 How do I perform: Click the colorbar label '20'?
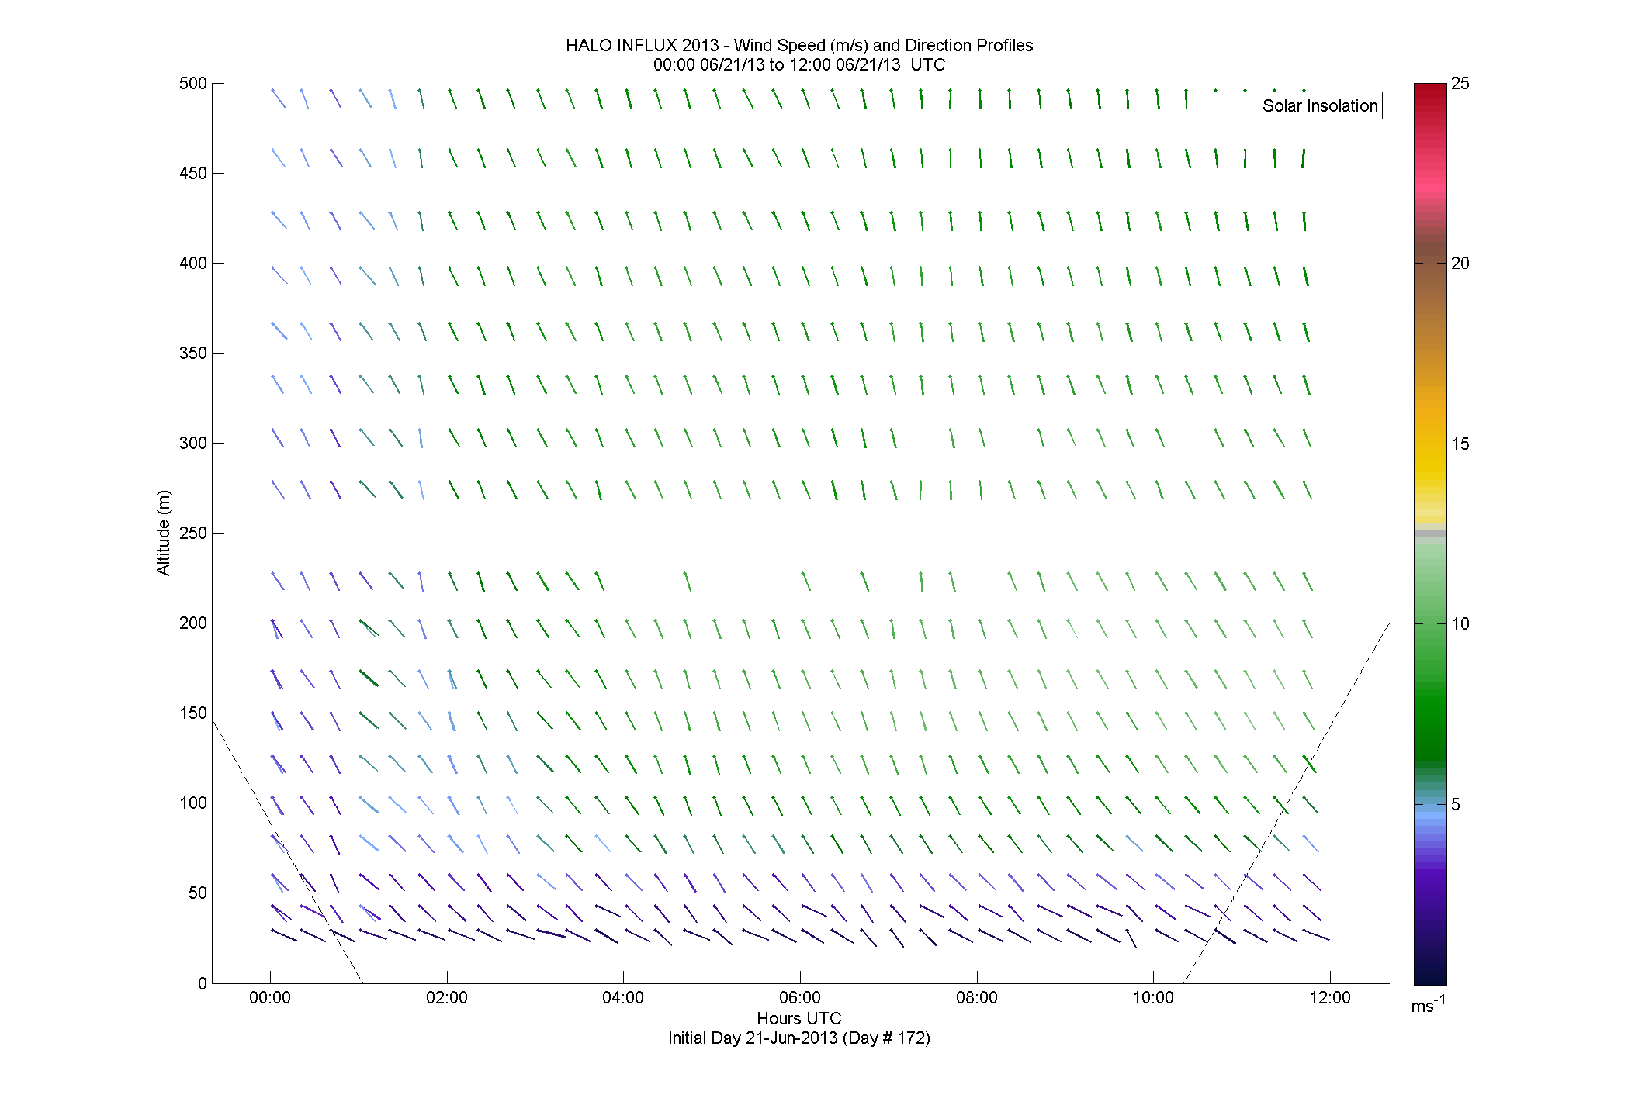point(1460,264)
